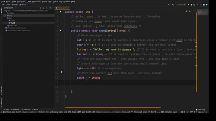
Task: Toggle the Favorites tool window stripe
Action: [1, 102]
